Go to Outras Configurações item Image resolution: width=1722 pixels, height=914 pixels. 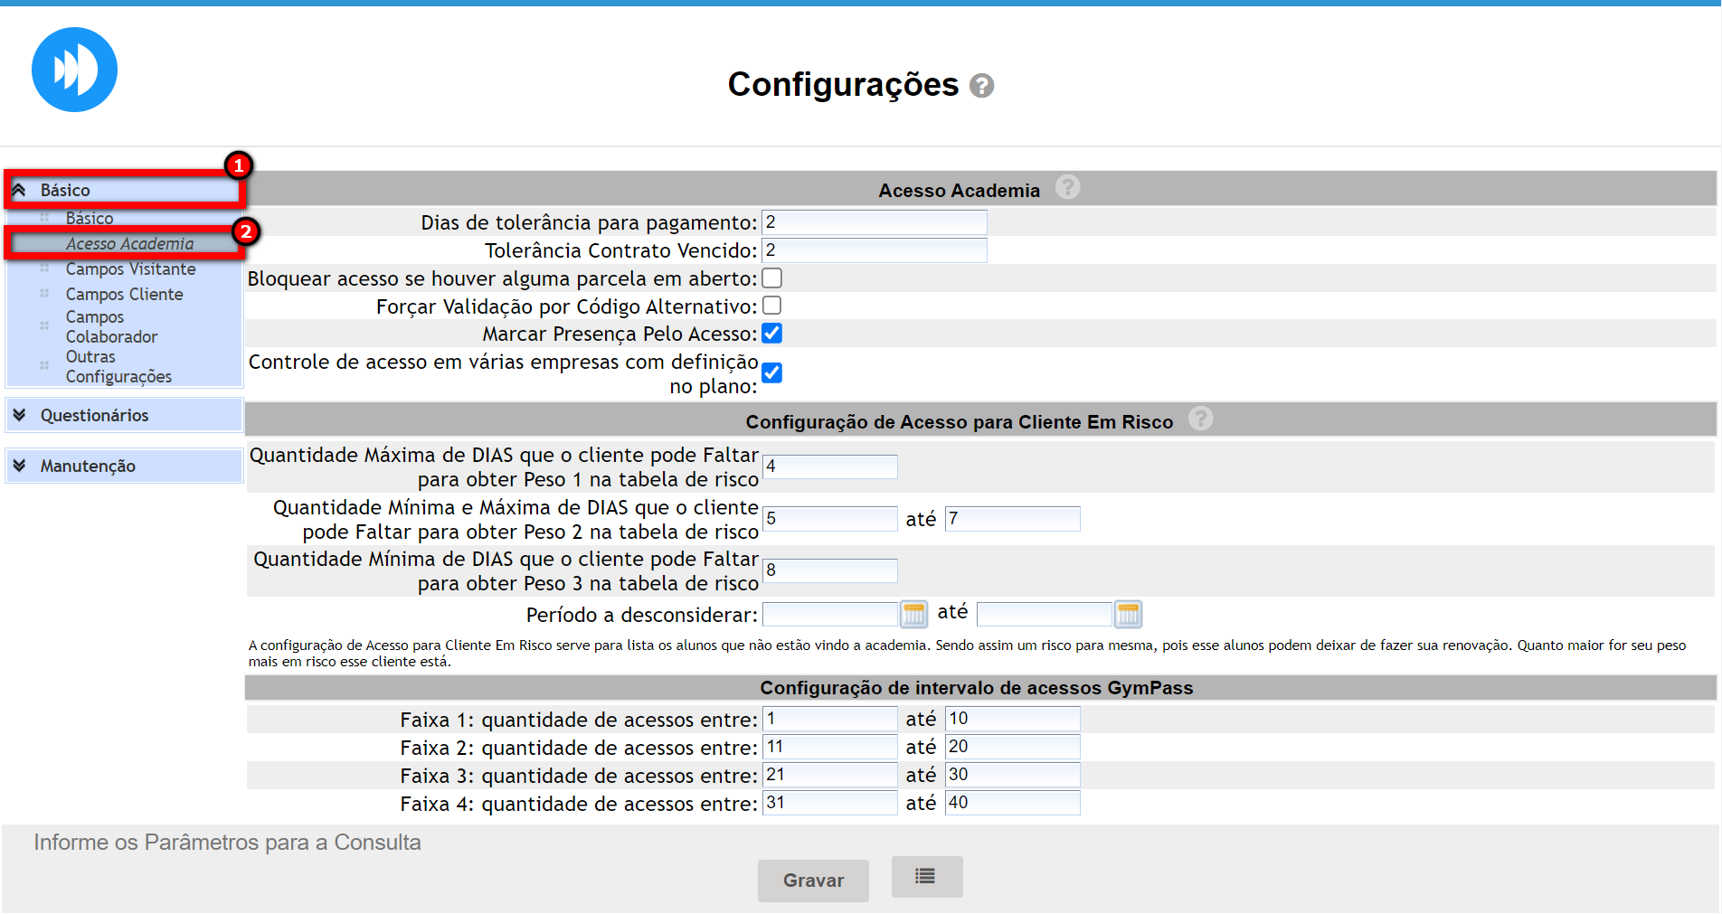coord(118,367)
